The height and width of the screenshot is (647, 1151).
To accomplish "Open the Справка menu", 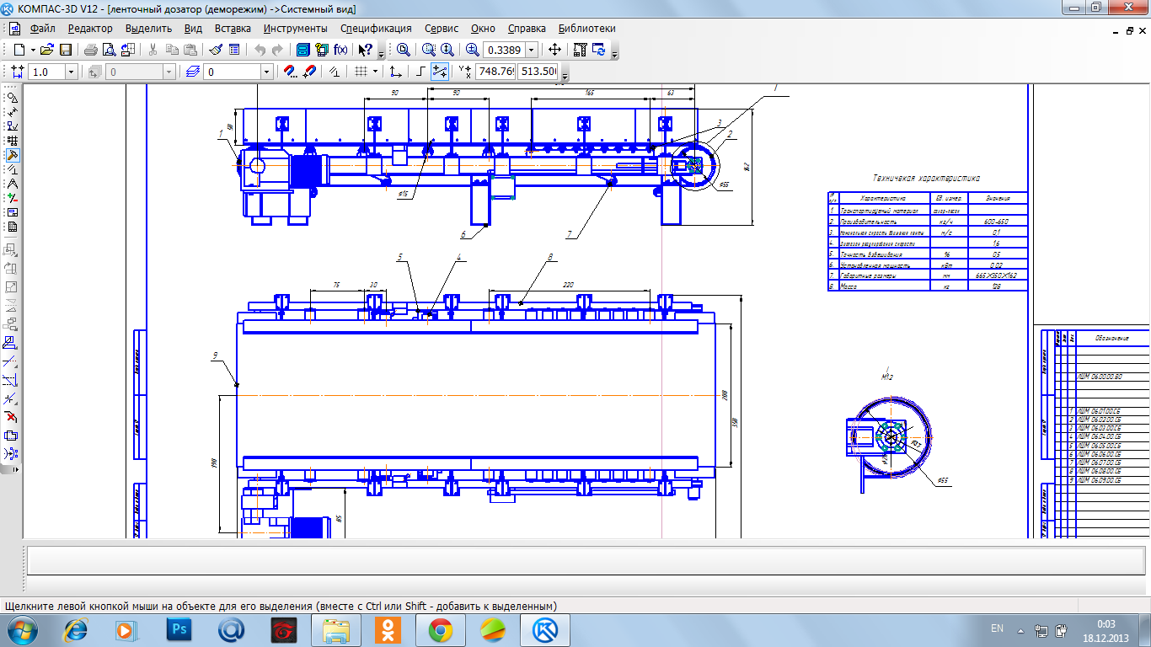I will 527,28.
